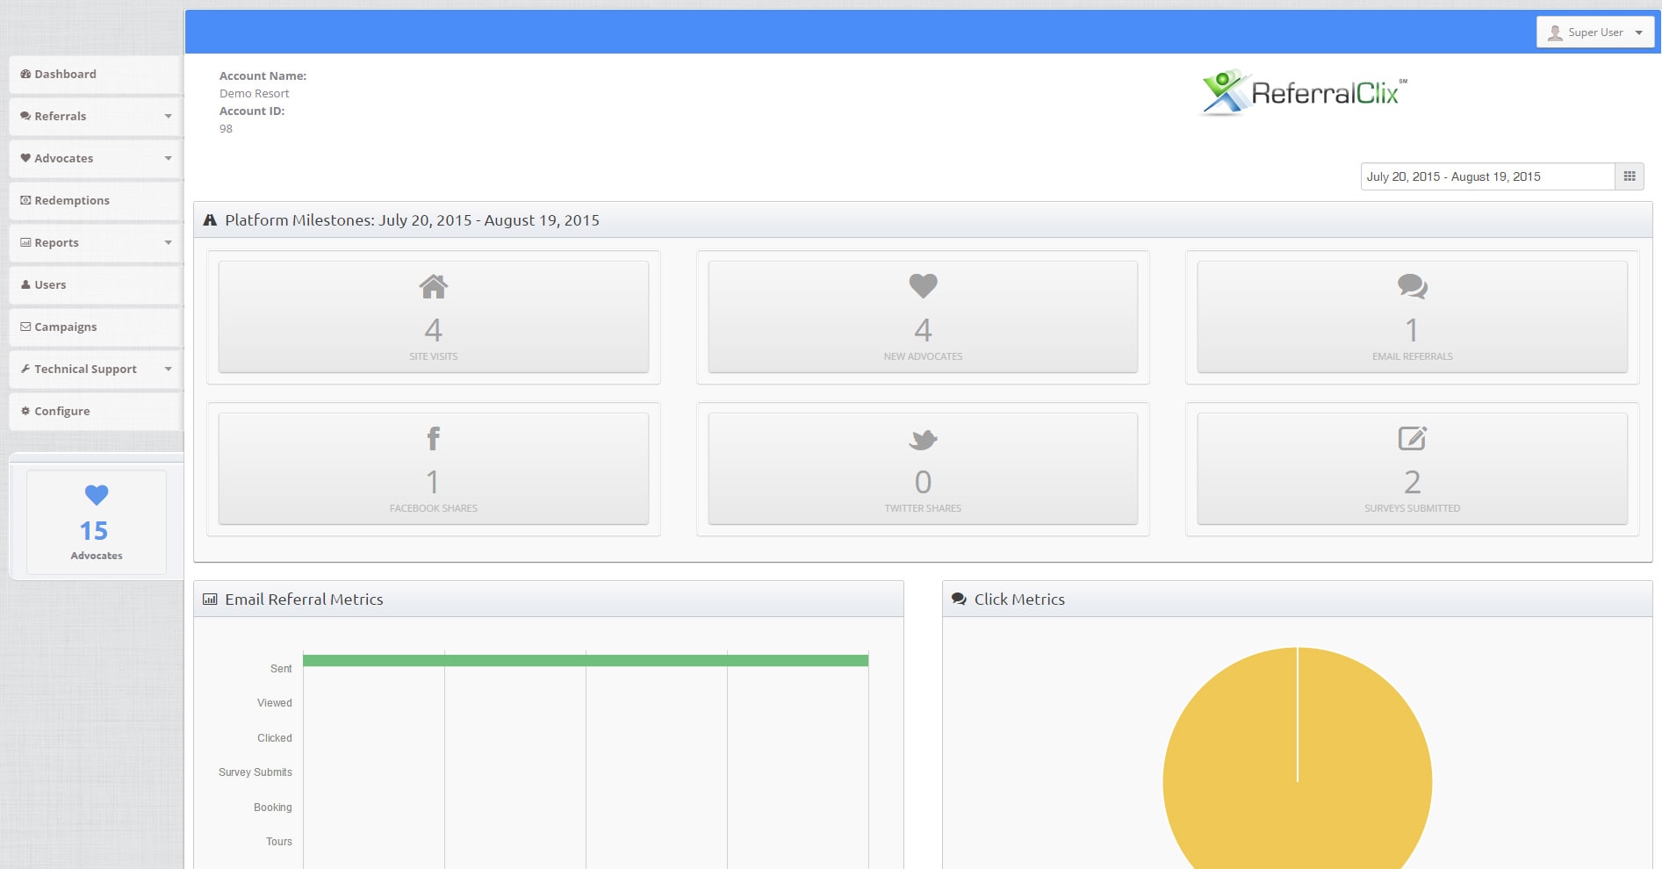The width and height of the screenshot is (1662, 869).
Task: Click the 15 Advocates counter number
Action: coord(94,532)
